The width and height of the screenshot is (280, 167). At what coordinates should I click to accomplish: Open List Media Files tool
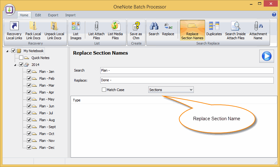(115, 30)
